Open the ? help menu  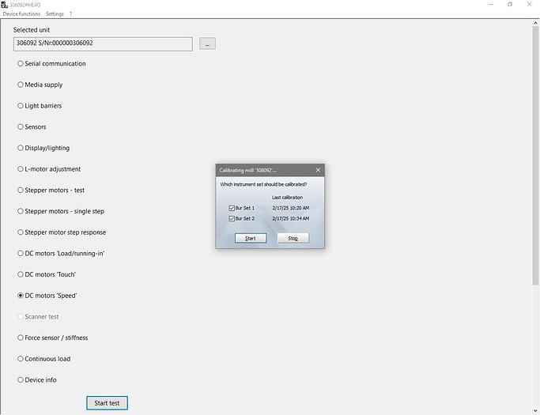[x=70, y=14]
